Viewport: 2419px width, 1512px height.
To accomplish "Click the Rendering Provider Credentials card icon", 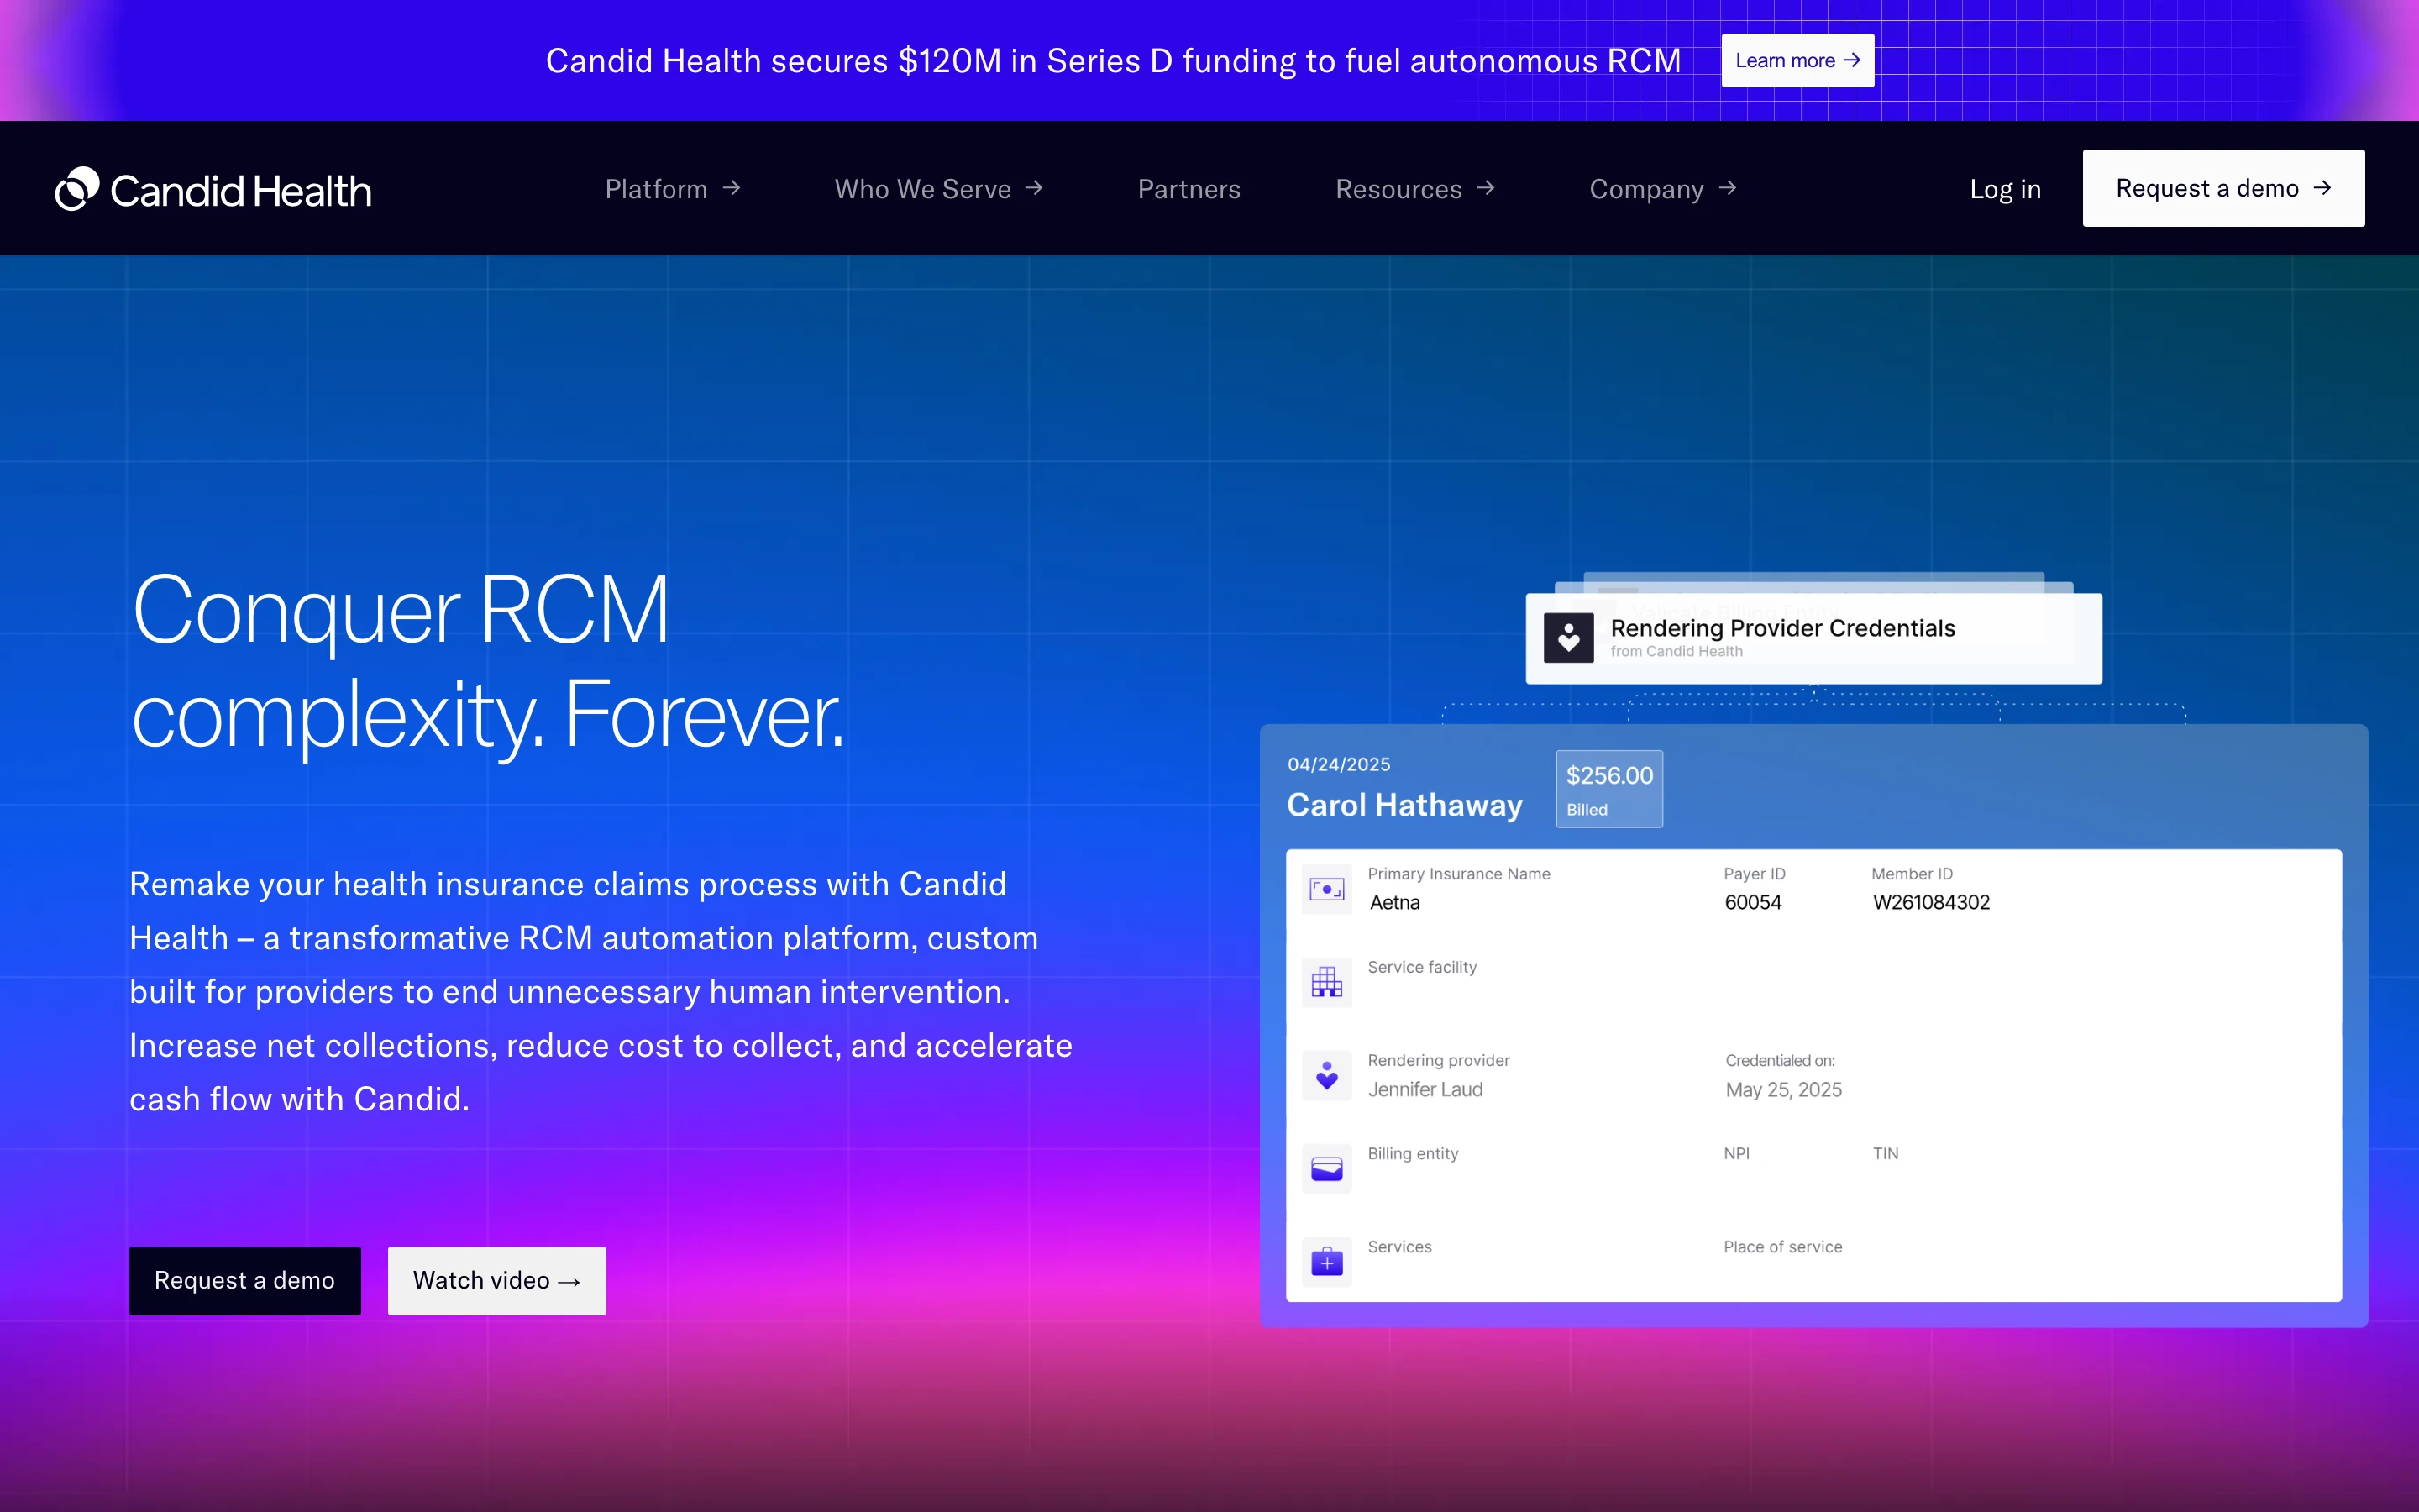I will 1568,638.
